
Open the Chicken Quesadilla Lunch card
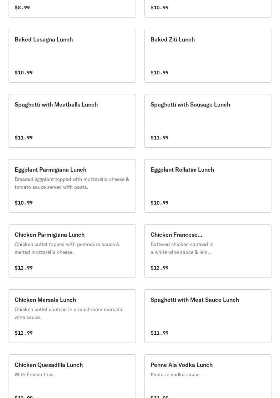(72, 376)
